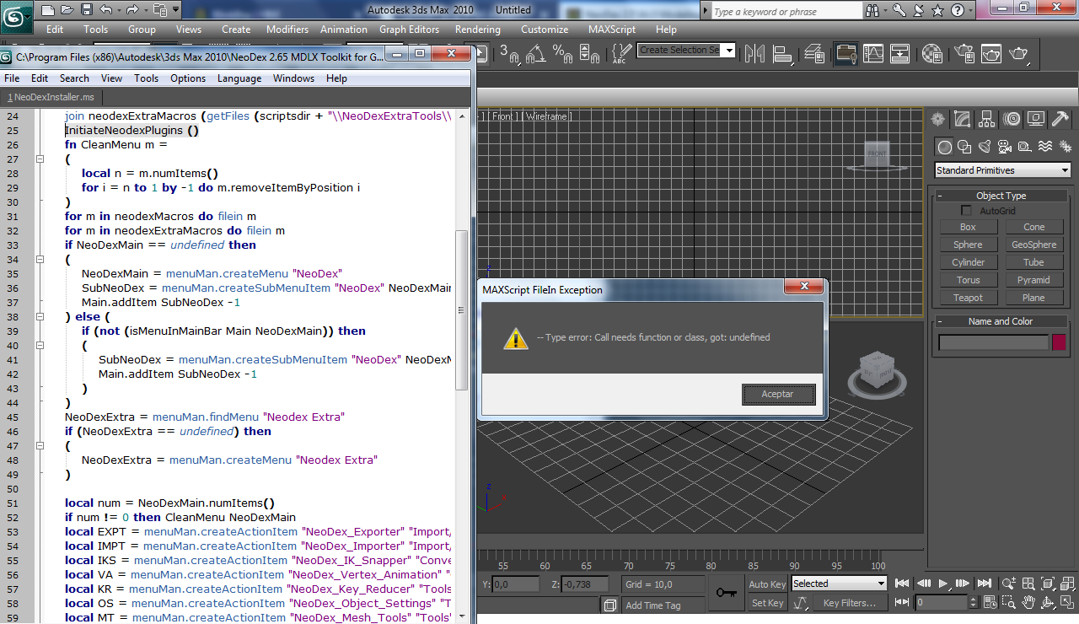This screenshot has height=624, width=1079.
Task: Open the Rendered Frame Window icon
Action: tap(991, 54)
